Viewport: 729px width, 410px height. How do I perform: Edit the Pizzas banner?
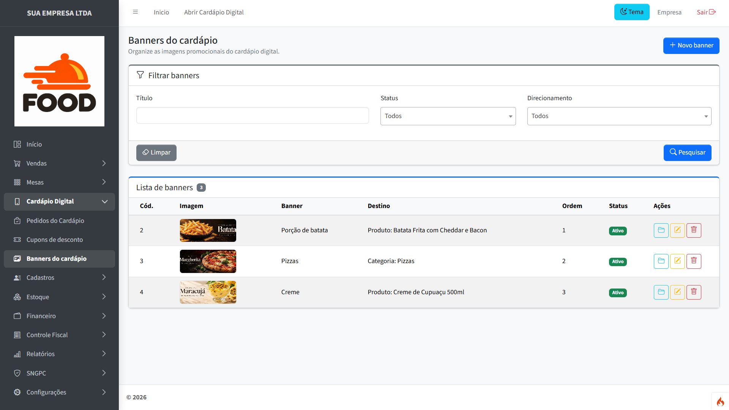[677, 261]
